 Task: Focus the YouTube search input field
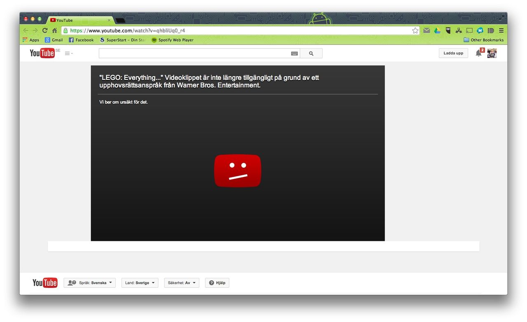pos(194,54)
